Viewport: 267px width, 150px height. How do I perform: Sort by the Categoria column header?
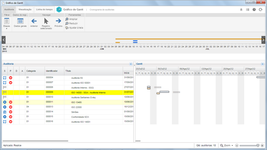click(x=35, y=71)
